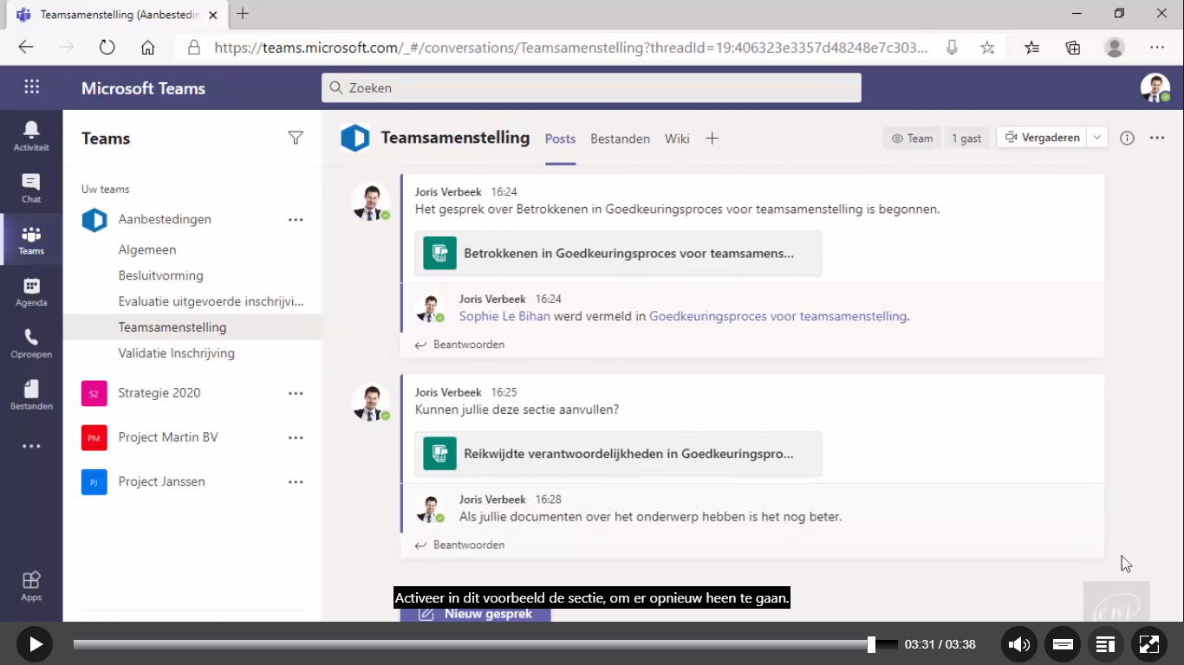The width and height of the screenshot is (1184, 665).
Task: Open channel info via the info icon
Action: [x=1127, y=138]
